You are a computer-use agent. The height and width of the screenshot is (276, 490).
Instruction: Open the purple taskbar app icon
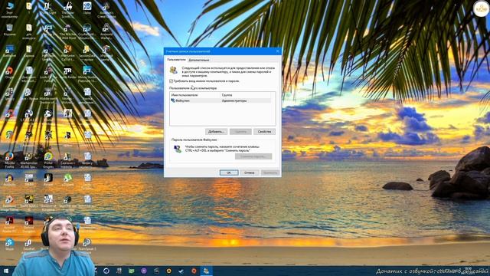click(x=144, y=271)
